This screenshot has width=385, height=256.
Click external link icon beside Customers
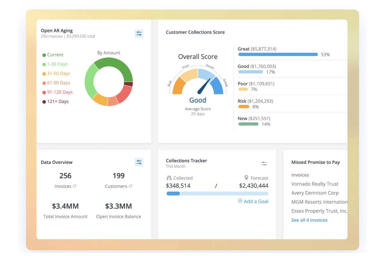coord(131,186)
